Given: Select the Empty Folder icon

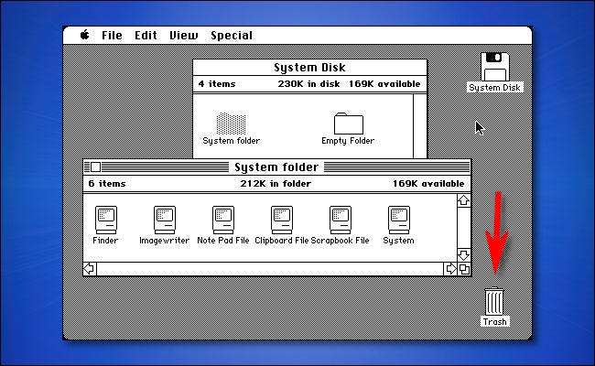Looking at the screenshot, I should point(349,124).
